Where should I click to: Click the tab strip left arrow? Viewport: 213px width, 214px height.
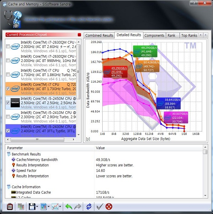pos(201,35)
